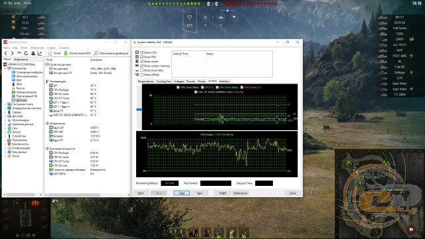Screen dimensions: 425x239
Task: Enable the Stress GPU(s) checkbox
Action: click(x=141, y=74)
